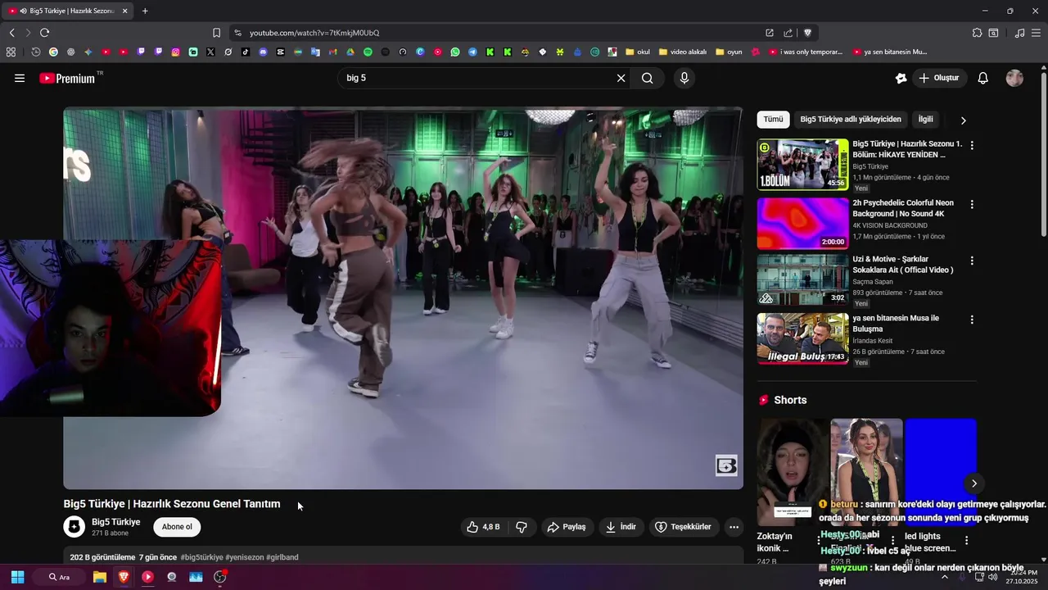Open Big5 Türkiye channel avatar

pyautogui.click(x=75, y=526)
